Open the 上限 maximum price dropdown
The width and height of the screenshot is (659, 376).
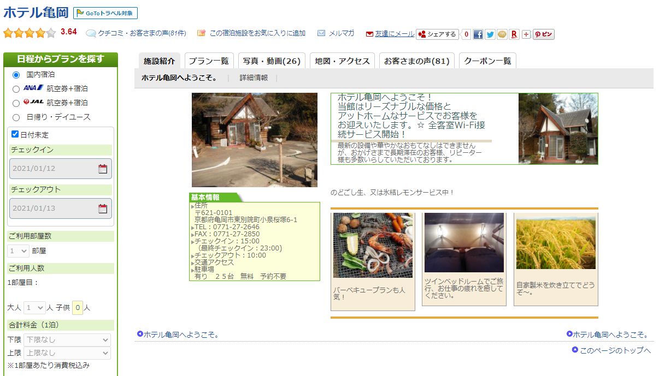coord(67,353)
